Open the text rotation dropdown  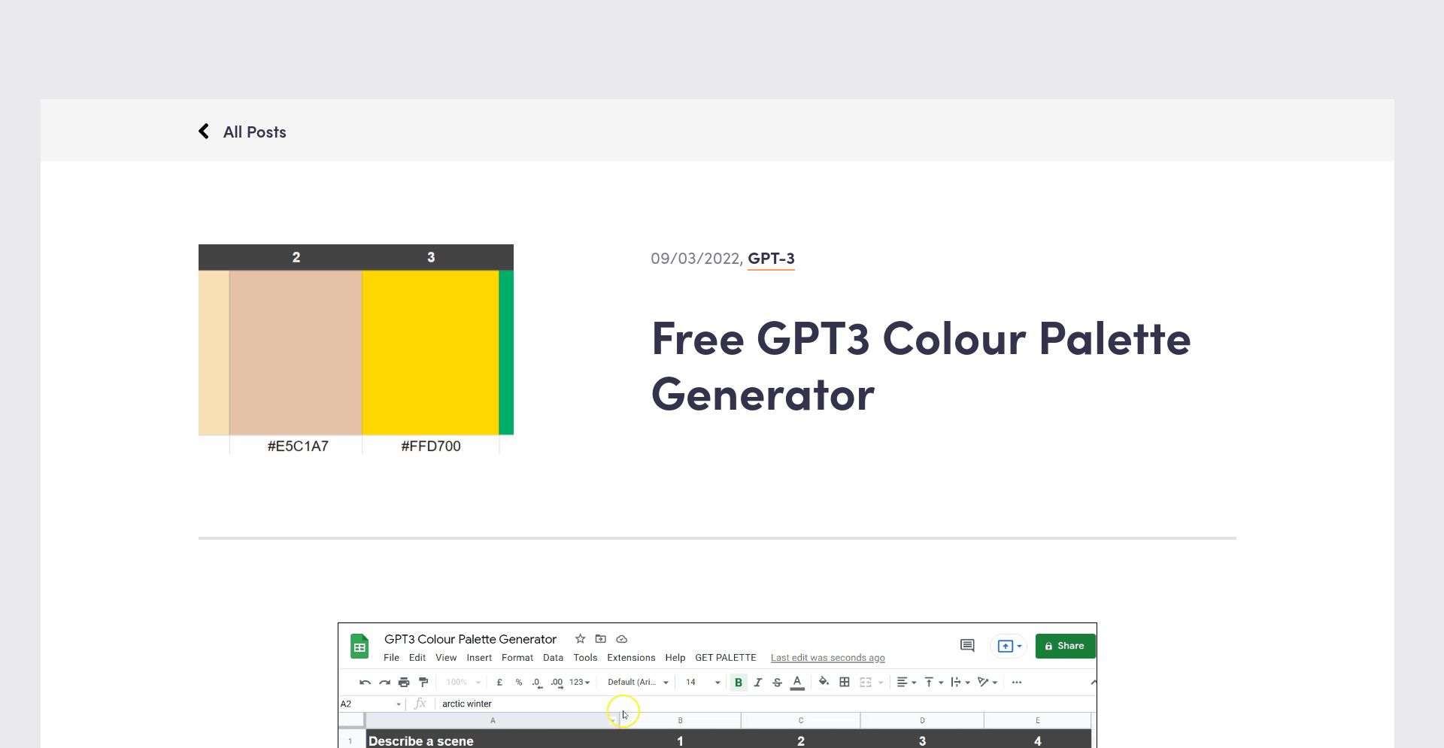click(x=987, y=683)
